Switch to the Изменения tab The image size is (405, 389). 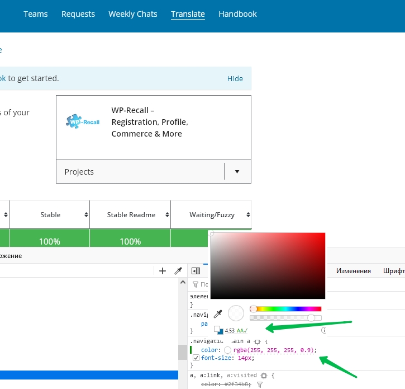(353, 271)
